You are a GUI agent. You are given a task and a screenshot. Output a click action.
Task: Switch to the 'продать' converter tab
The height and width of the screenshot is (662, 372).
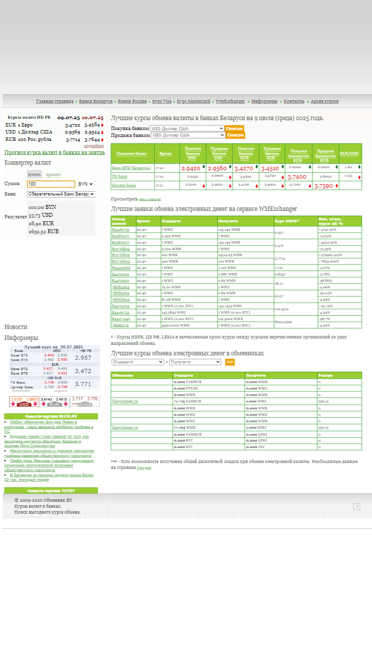tap(54, 175)
